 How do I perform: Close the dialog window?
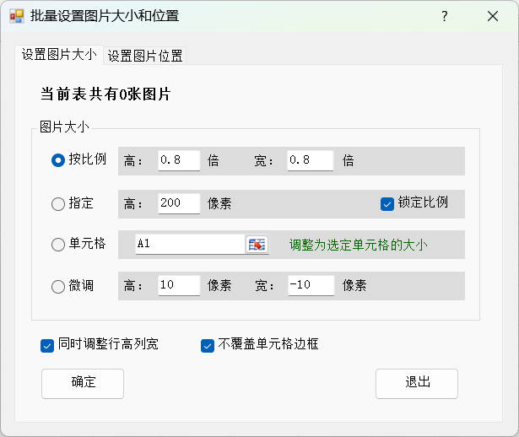(x=493, y=16)
